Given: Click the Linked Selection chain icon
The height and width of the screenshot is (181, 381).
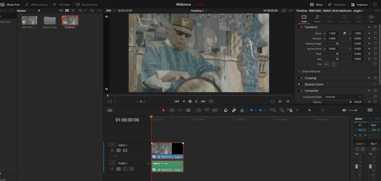Looking at the screenshot, I should (x=234, y=110).
